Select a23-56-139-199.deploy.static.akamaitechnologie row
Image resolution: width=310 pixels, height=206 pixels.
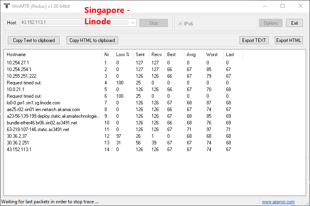coord(124,116)
